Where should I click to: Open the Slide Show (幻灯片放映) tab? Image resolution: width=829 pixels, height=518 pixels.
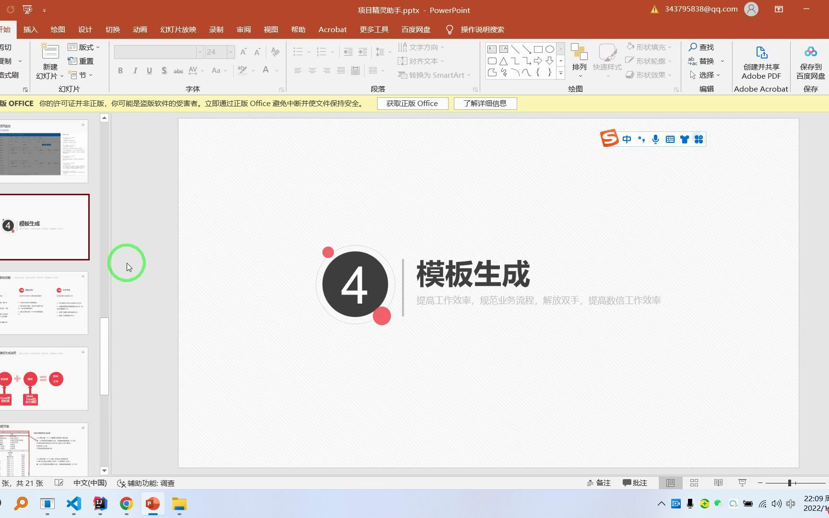(178, 30)
